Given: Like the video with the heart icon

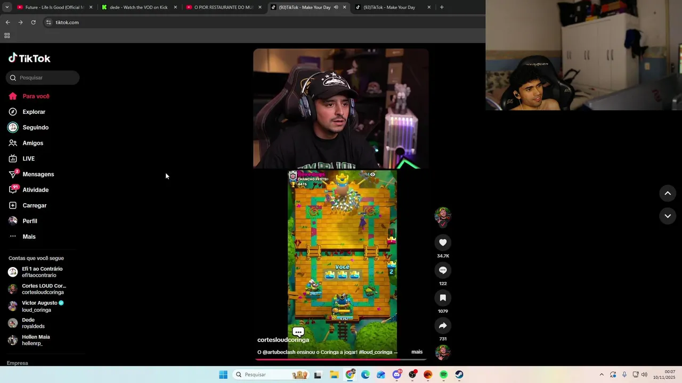Looking at the screenshot, I should point(443,243).
